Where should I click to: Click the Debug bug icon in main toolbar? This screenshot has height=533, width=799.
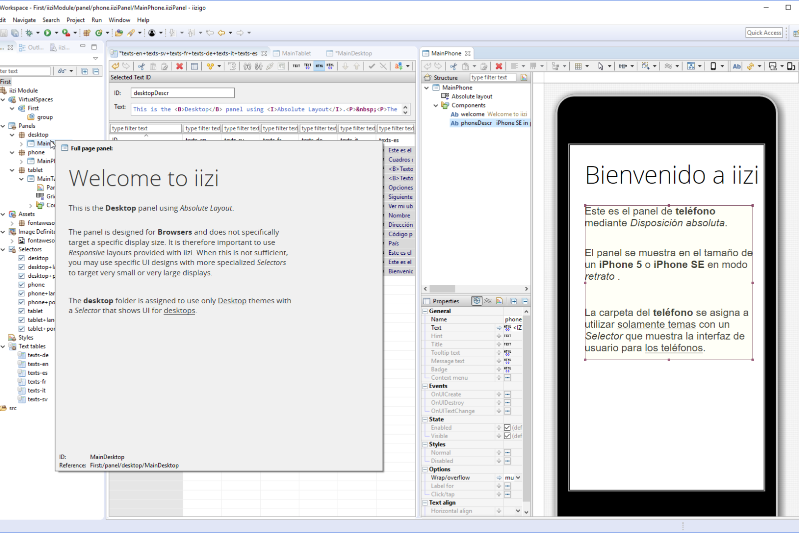click(x=29, y=33)
